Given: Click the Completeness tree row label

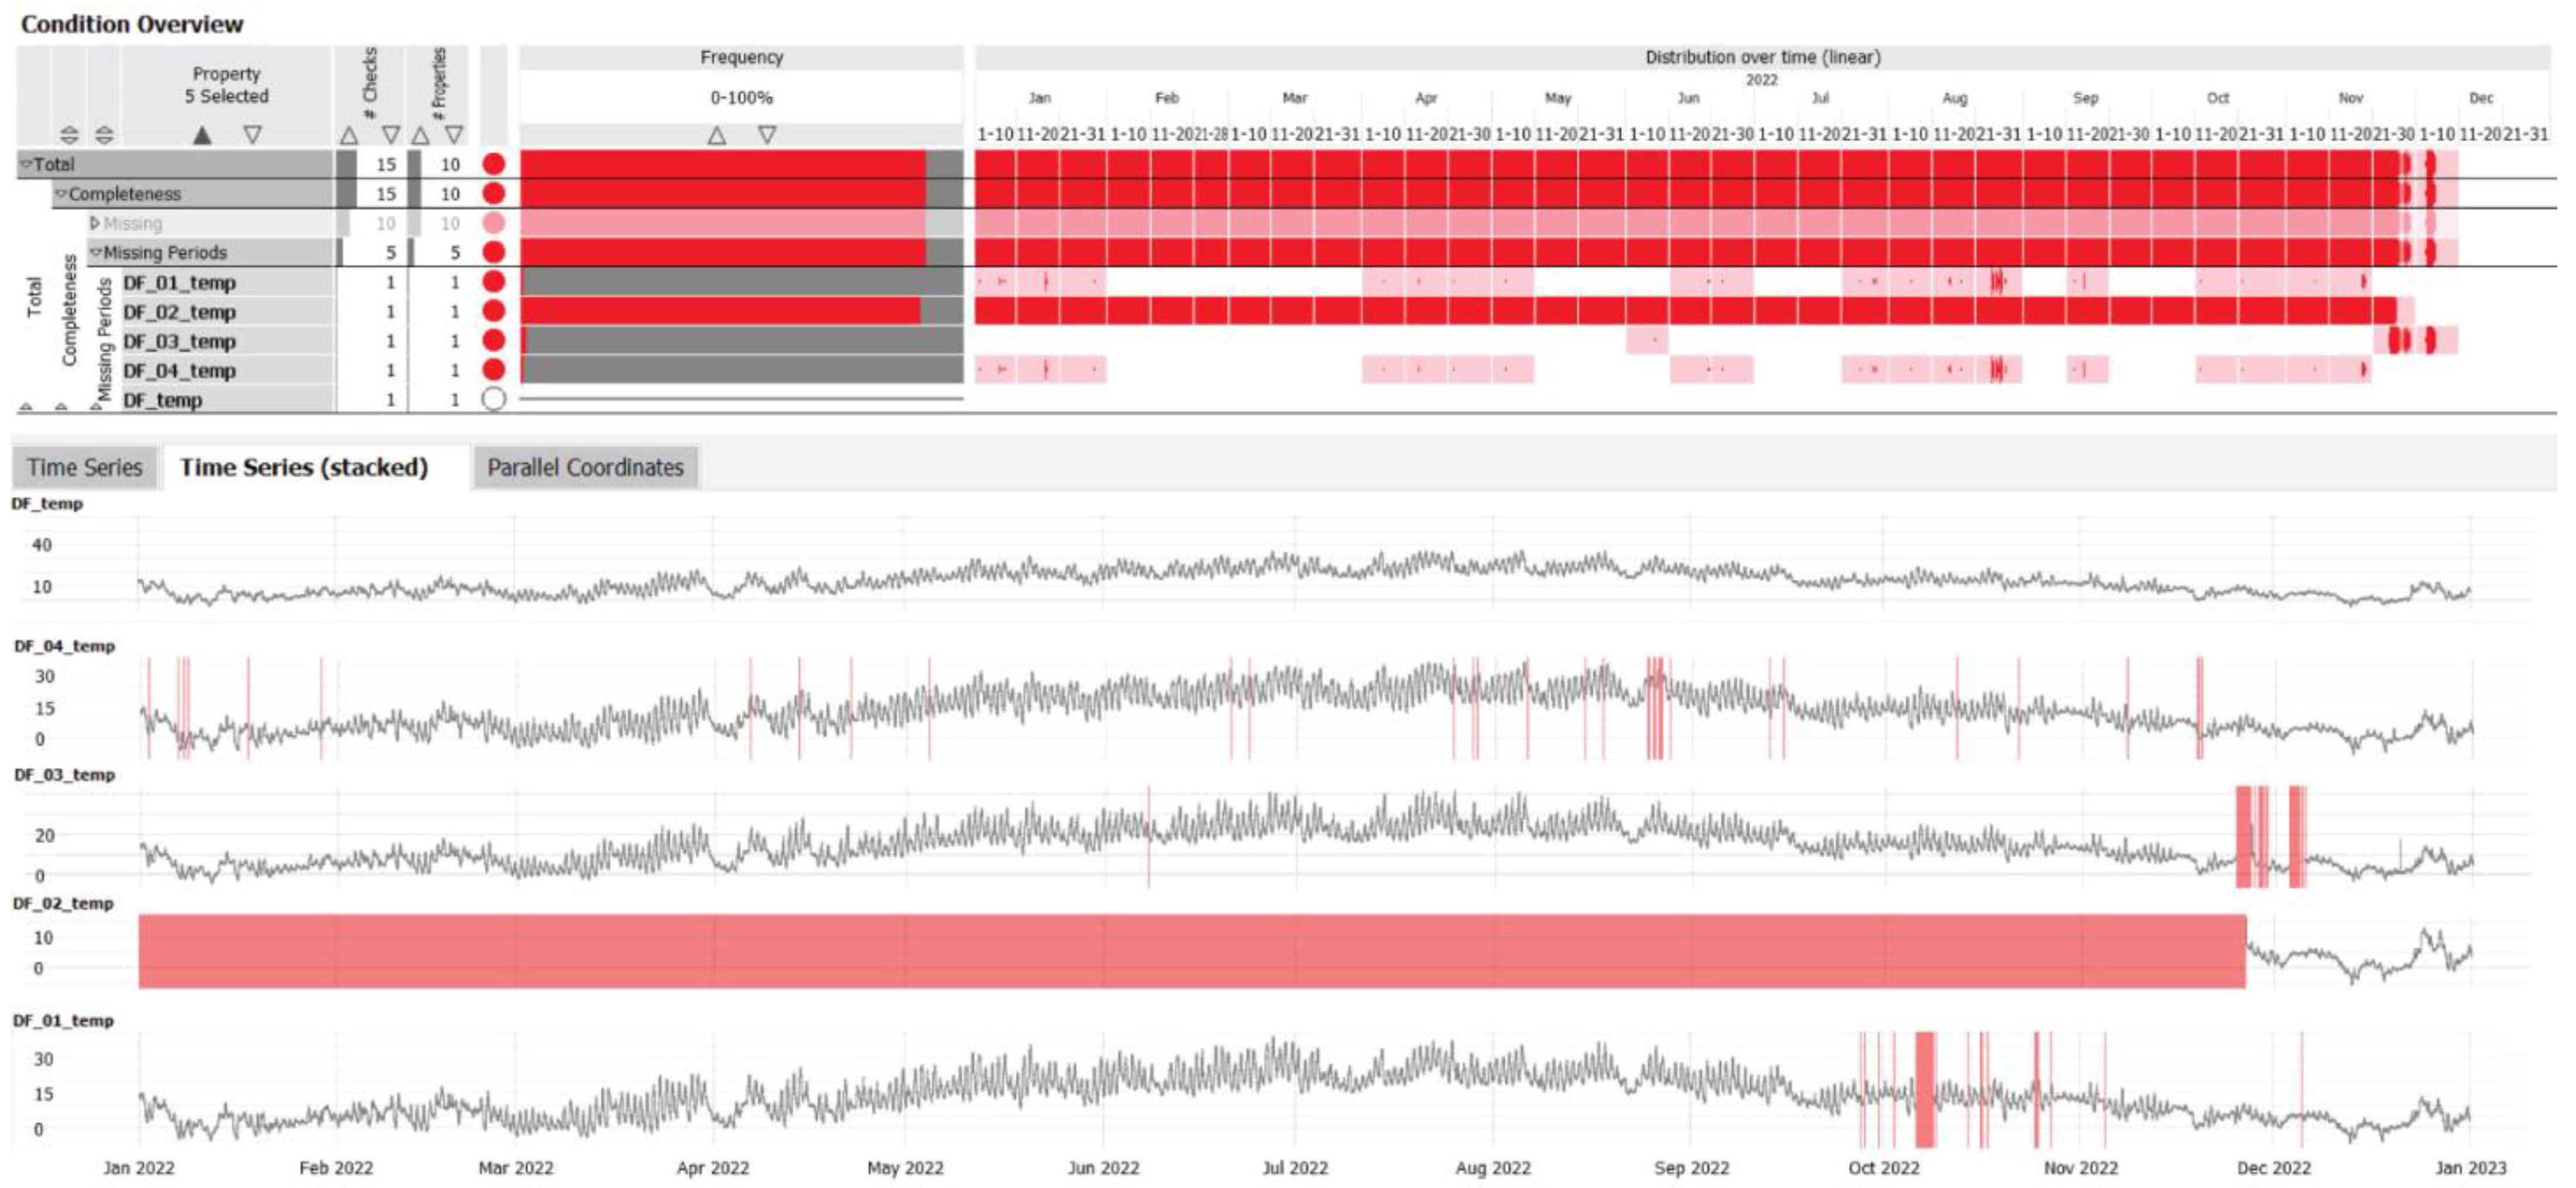Looking at the screenshot, I should 125,194.
